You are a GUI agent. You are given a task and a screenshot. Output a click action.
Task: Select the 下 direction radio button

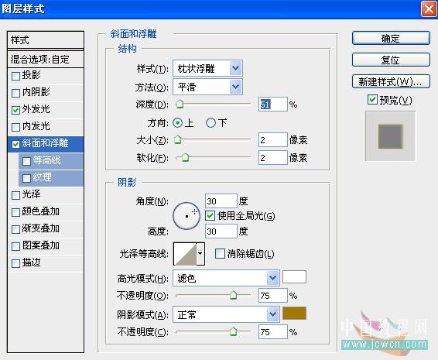click(x=210, y=122)
